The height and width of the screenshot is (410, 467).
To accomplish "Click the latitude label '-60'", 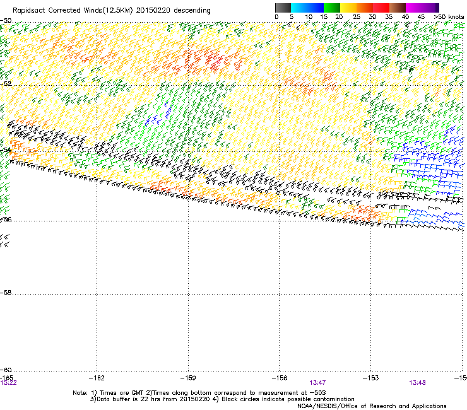I will (6, 370).
